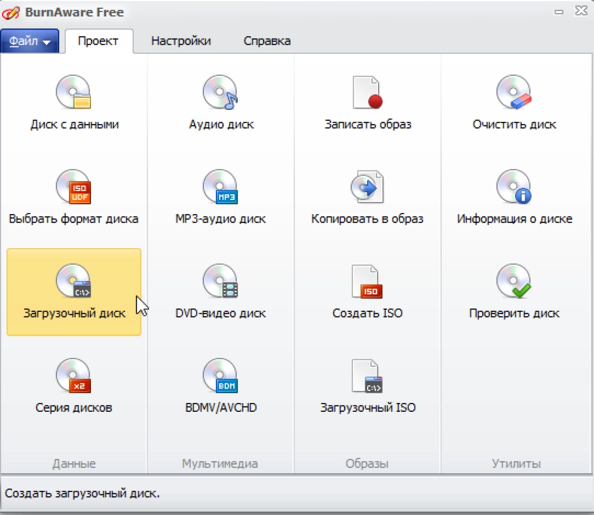Image resolution: width=594 pixels, height=515 pixels.
Task: Open Информация о диске utility
Action: tap(514, 198)
